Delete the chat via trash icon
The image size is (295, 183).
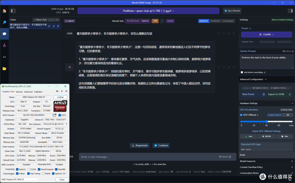[x=58, y=26]
